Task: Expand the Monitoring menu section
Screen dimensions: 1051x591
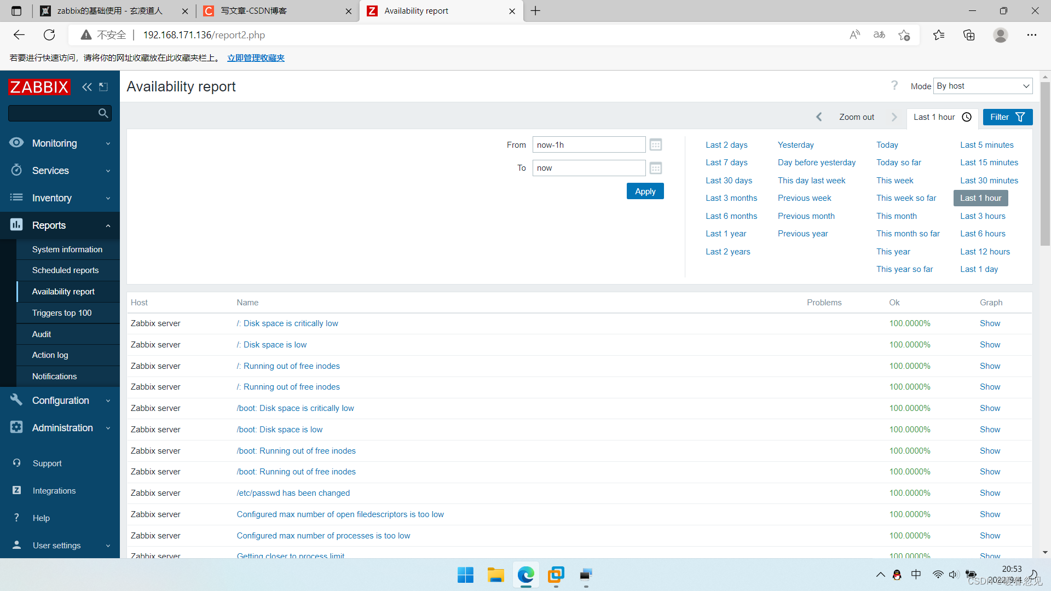Action: [x=60, y=143]
